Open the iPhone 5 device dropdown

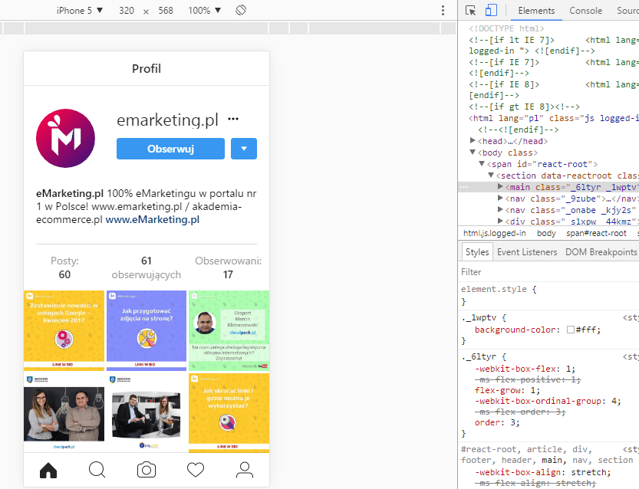(80, 11)
